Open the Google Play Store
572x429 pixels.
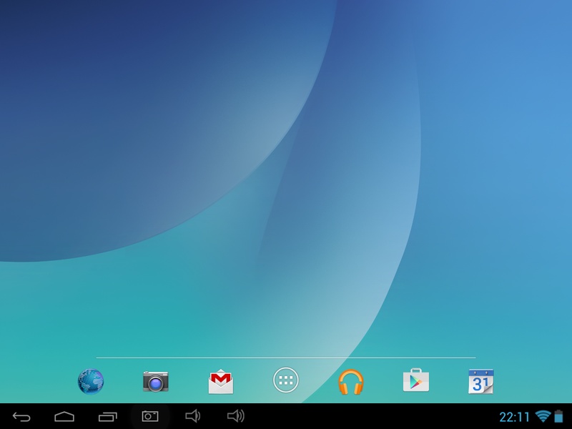click(x=416, y=380)
